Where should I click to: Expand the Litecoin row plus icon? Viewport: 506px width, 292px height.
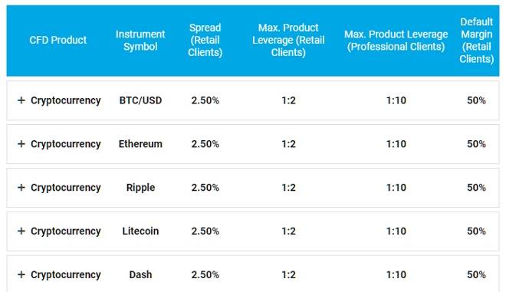21,231
